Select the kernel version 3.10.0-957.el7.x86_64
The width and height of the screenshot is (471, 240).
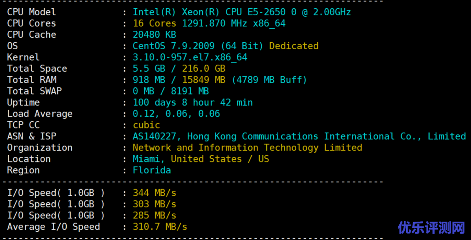tap(190, 57)
